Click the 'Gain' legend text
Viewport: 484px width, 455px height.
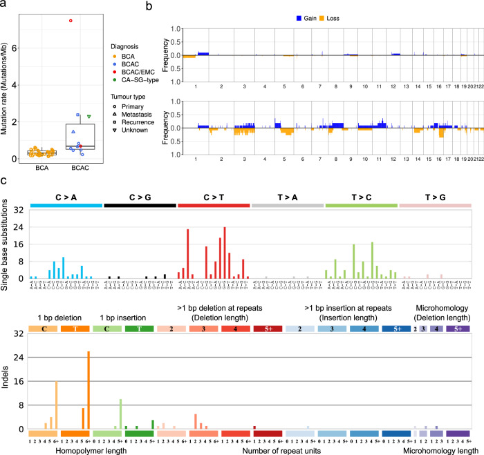[310, 19]
